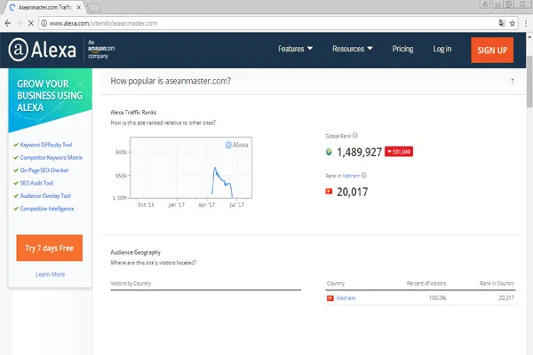Screen dimensions: 533x355
Task: Click 'How popular is aseanmaster.com?' heading
Action: pos(171,81)
